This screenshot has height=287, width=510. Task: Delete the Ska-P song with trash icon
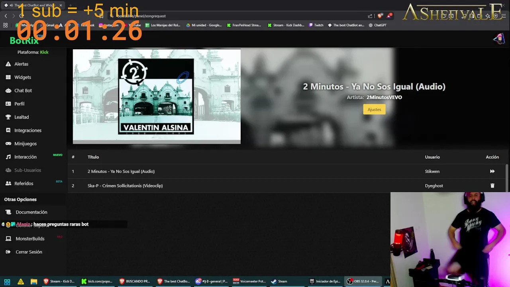tap(492, 186)
